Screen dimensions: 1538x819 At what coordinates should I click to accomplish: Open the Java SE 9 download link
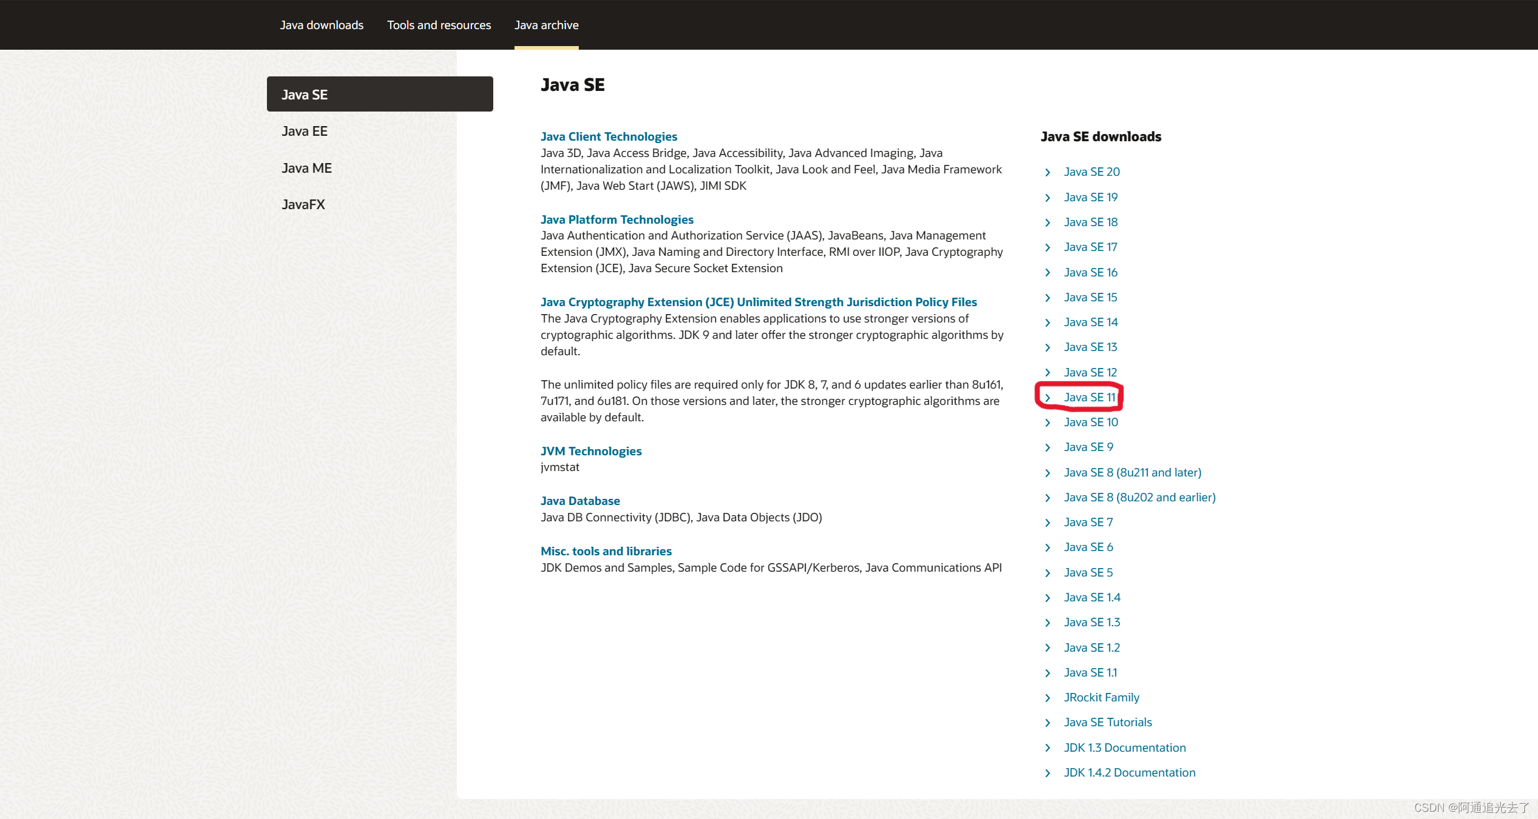pos(1088,447)
